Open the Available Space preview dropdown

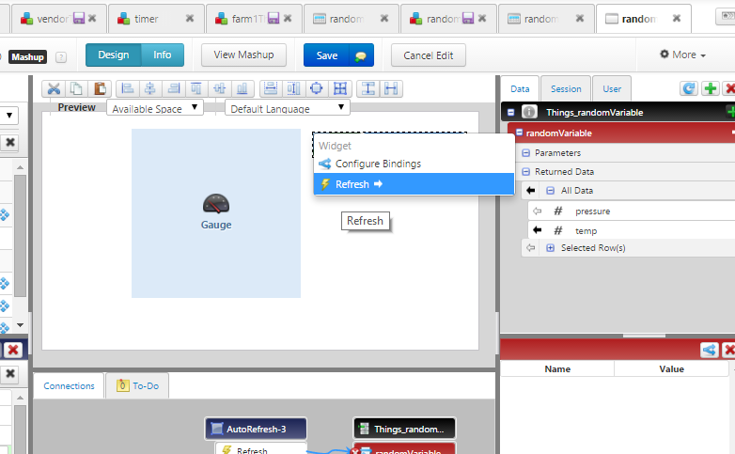pos(155,108)
